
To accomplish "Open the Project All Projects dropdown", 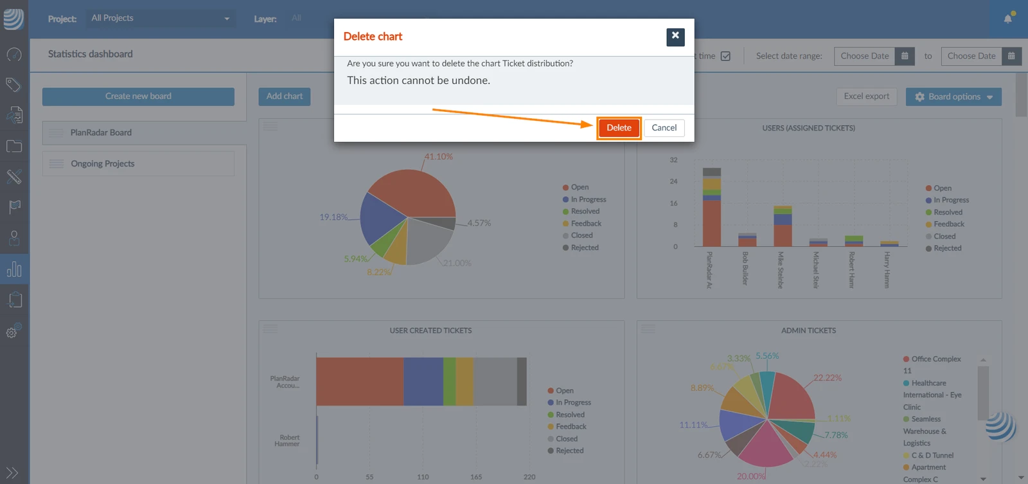I will (x=161, y=18).
